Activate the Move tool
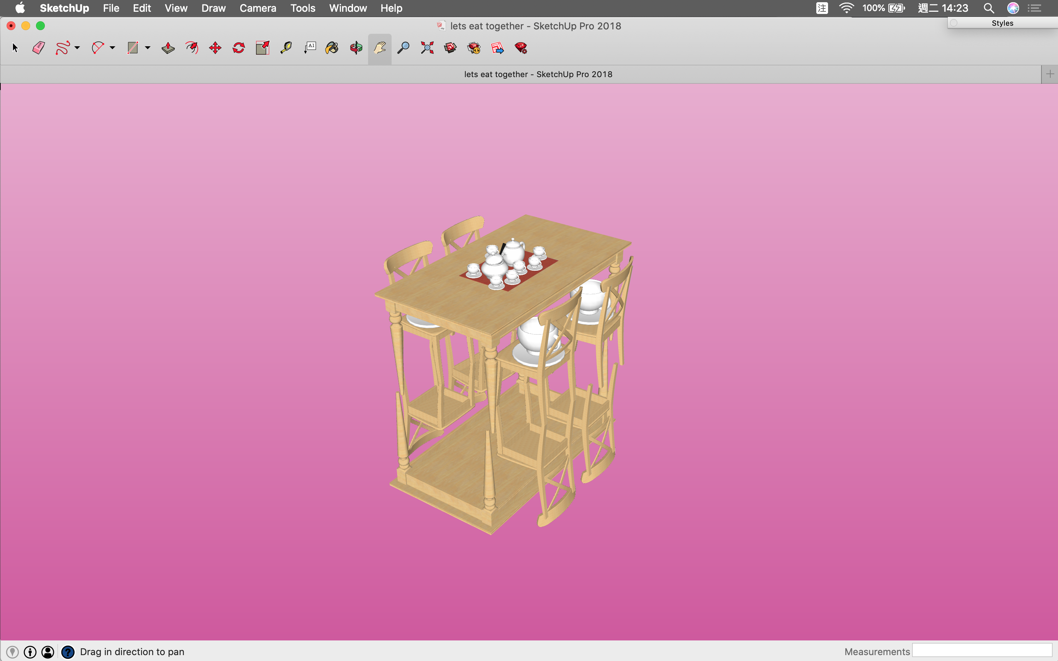Image resolution: width=1058 pixels, height=661 pixels. [x=215, y=48]
